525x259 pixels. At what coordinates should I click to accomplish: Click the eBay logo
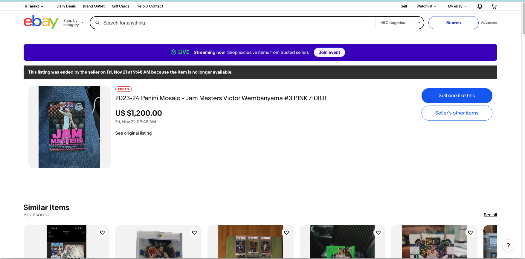point(41,22)
